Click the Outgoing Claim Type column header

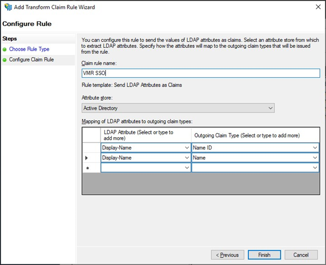click(255, 135)
